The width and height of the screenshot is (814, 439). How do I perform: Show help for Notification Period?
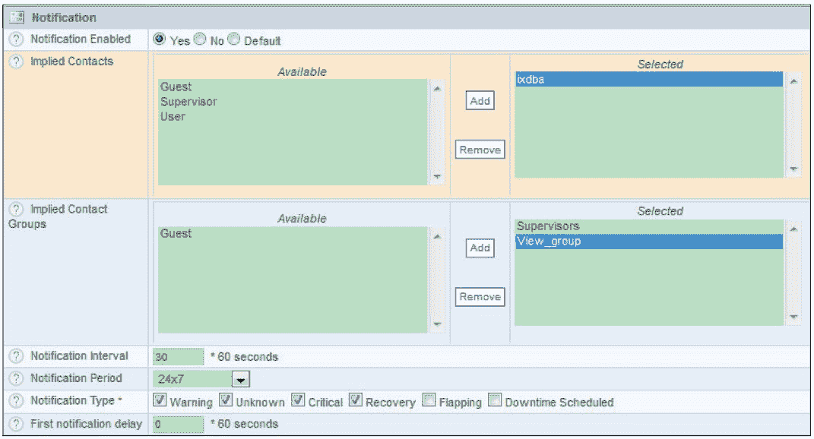point(15,378)
